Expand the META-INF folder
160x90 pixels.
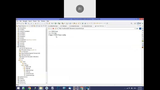coord(23,67)
